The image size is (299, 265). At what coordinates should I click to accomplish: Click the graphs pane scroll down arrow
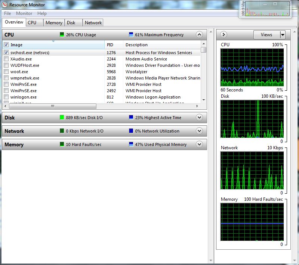pos(295,260)
